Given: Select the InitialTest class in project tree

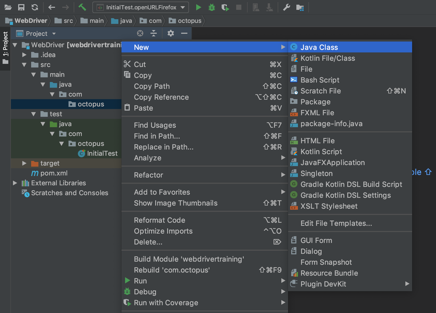Looking at the screenshot, I should click(x=102, y=153).
